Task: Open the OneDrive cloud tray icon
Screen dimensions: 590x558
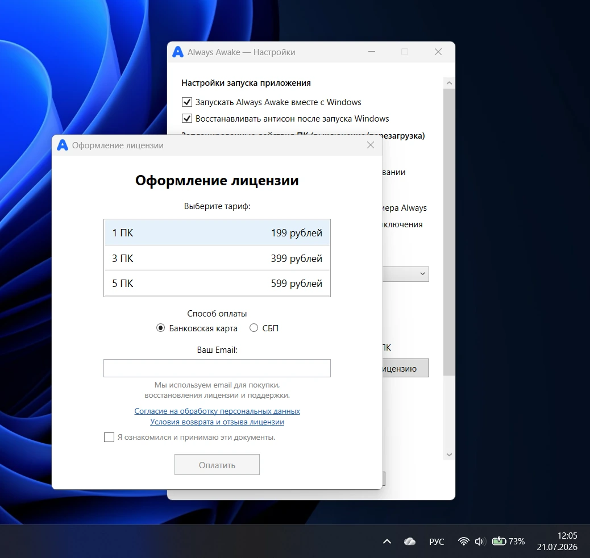Action: coord(410,542)
